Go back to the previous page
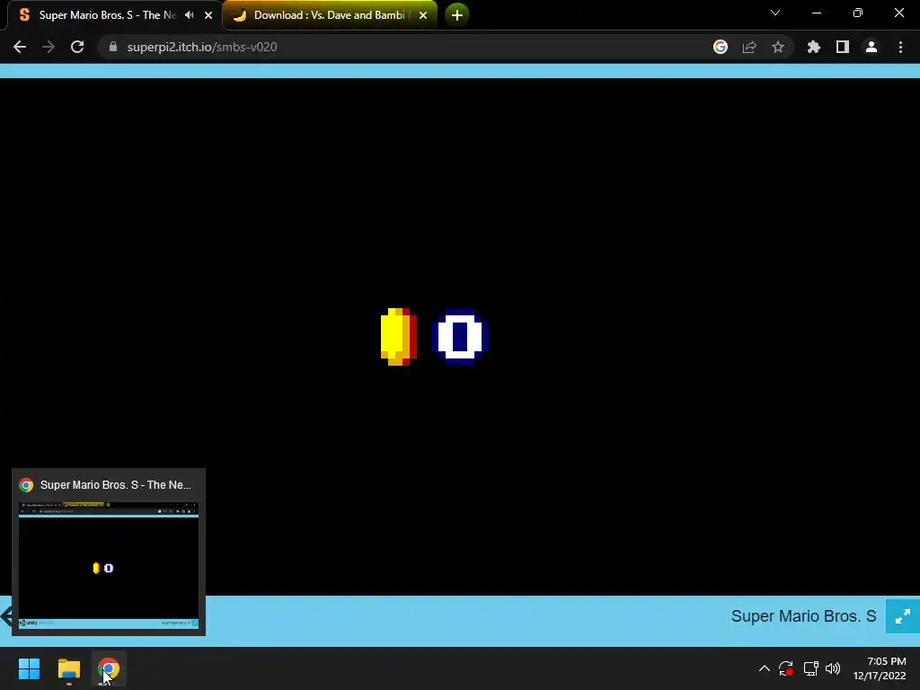This screenshot has height=690, width=920. click(20, 47)
